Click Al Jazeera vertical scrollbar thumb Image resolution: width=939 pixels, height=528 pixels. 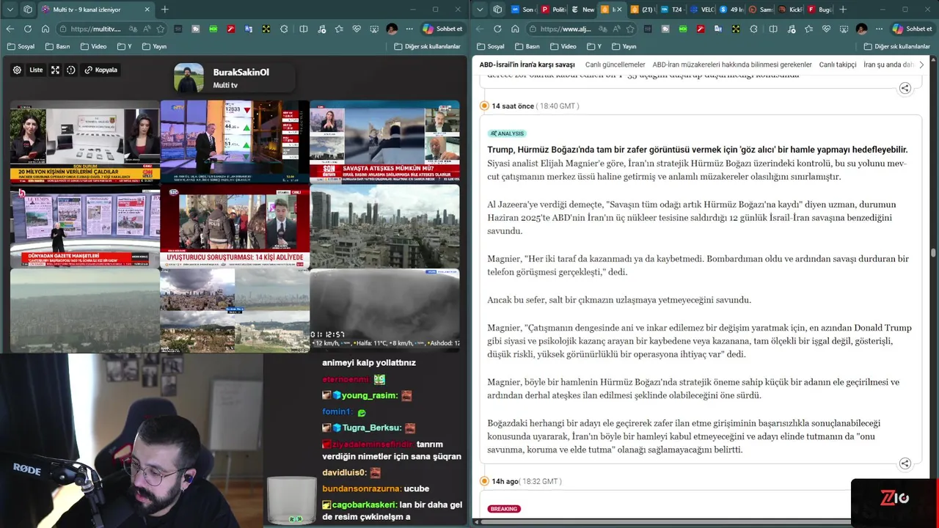click(x=933, y=253)
